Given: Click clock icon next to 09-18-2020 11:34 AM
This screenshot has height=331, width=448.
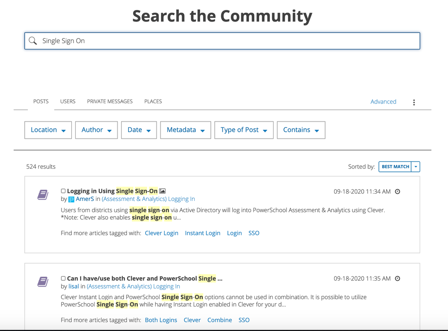Looking at the screenshot, I should (x=397, y=192).
